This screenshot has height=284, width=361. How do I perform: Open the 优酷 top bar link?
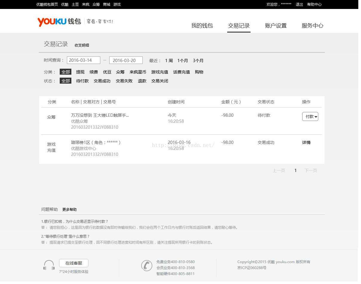65,4
